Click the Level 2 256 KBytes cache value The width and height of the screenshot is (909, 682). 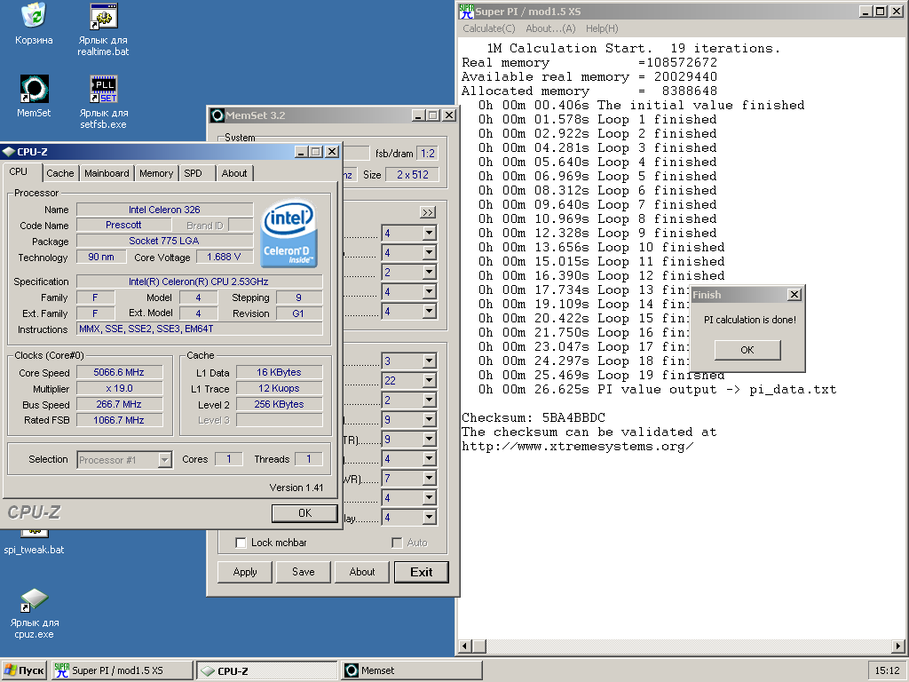click(280, 404)
